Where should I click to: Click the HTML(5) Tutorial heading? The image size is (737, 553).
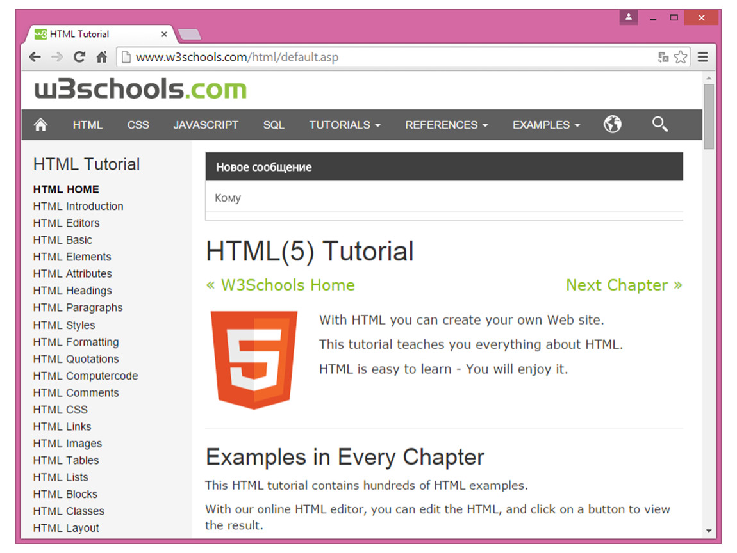310,251
